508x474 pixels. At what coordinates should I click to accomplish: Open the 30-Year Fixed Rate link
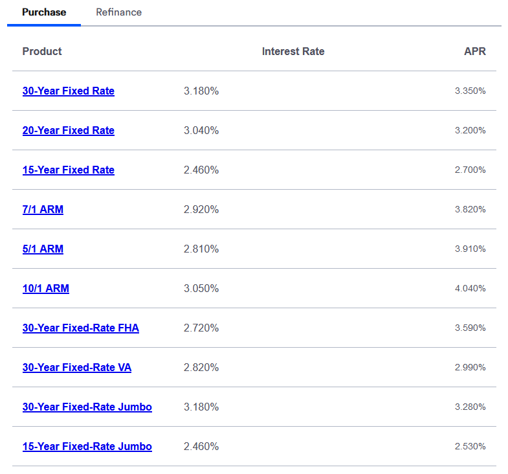pyautogui.click(x=68, y=91)
